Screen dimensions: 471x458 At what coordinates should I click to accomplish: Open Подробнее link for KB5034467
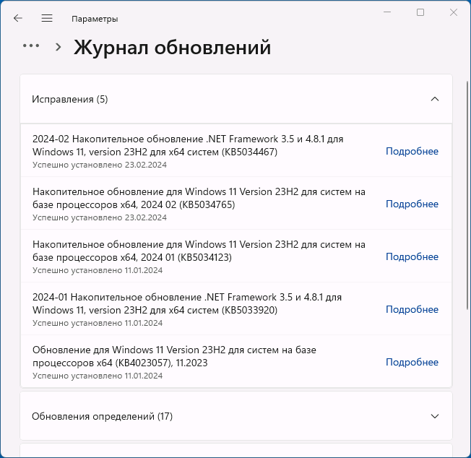pos(412,151)
